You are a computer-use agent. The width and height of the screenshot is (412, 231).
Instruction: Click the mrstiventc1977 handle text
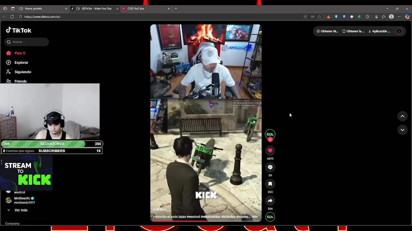(x=24, y=203)
